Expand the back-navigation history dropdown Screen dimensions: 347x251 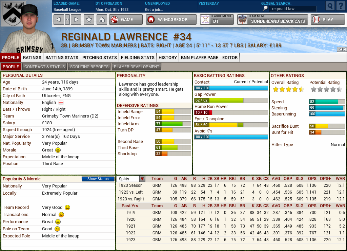click(x=67, y=19)
